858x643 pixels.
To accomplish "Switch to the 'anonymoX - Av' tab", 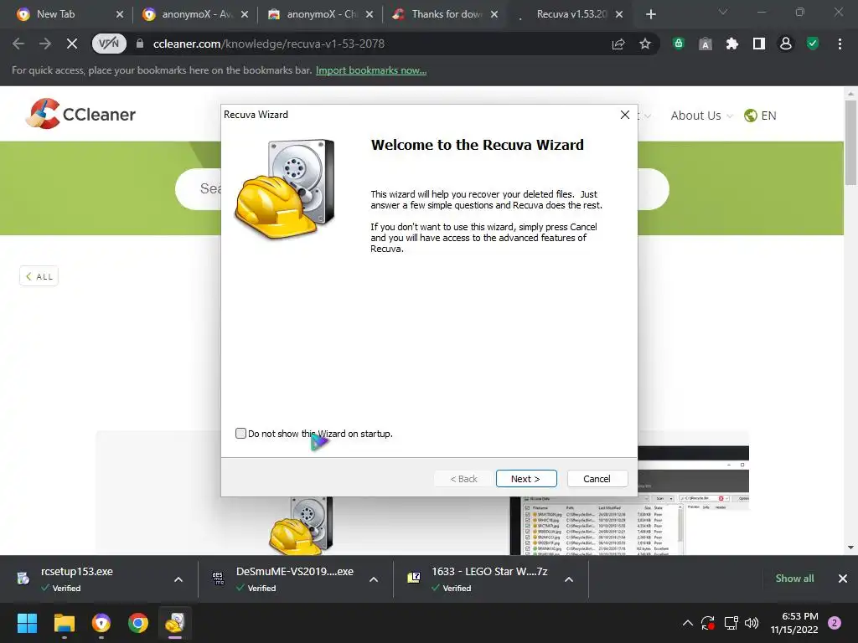I will (x=194, y=14).
